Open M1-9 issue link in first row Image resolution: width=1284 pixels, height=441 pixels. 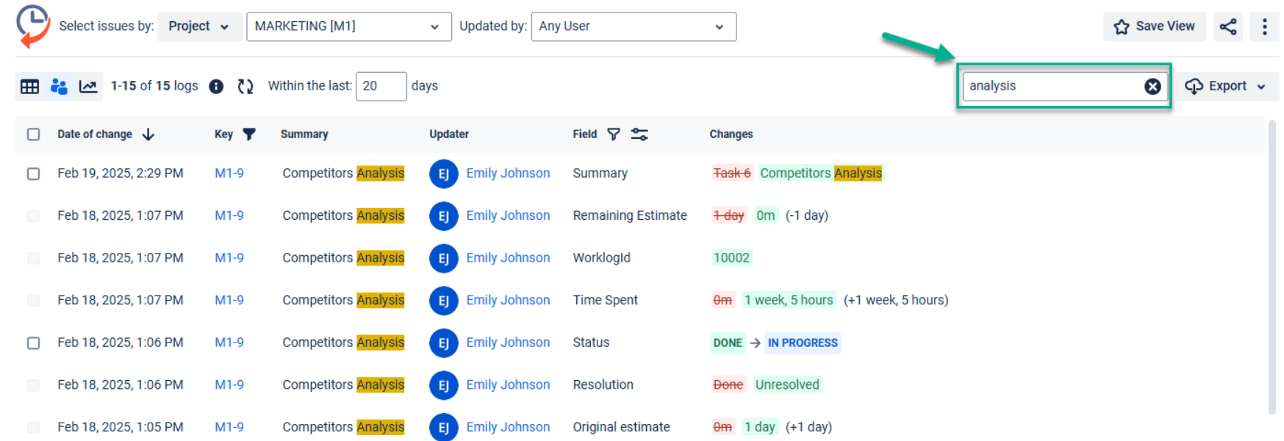[229, 173]
